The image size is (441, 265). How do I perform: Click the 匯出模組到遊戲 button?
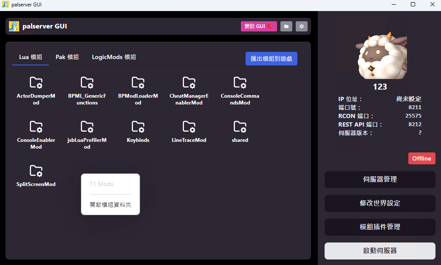271,59
